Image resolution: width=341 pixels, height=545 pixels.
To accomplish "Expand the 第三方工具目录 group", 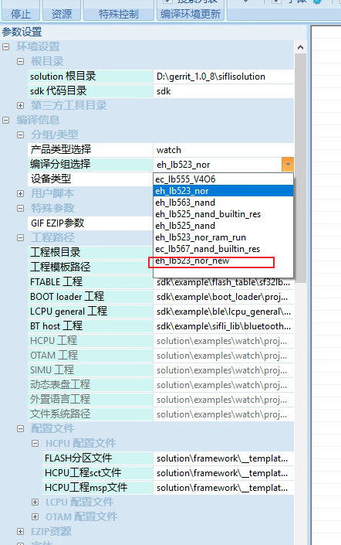I will (21, 105).
